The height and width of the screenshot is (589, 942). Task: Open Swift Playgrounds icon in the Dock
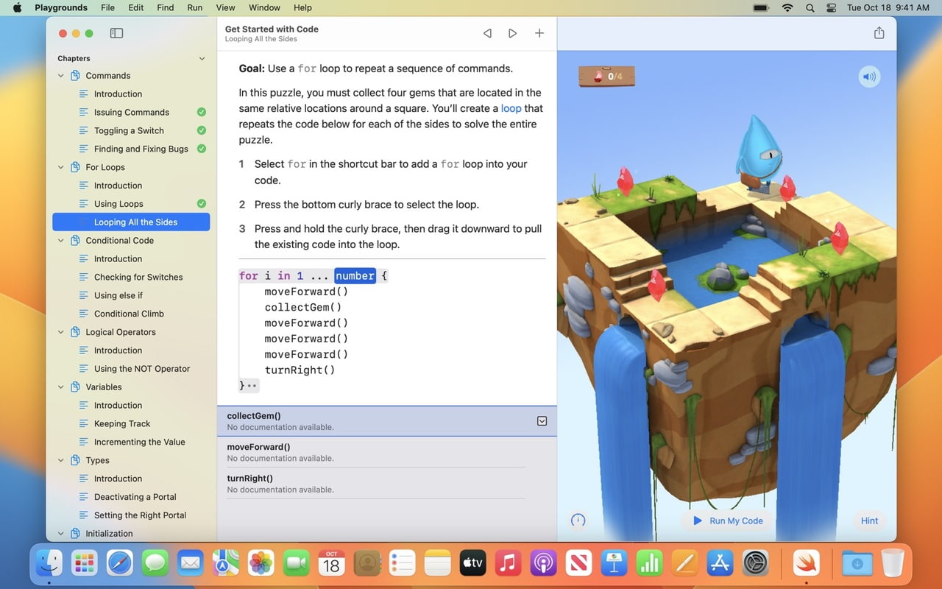806,564
